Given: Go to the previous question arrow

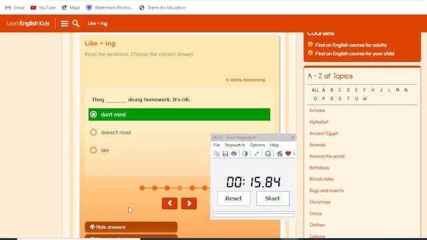Looking at the screenshot, I should (169, 203).
